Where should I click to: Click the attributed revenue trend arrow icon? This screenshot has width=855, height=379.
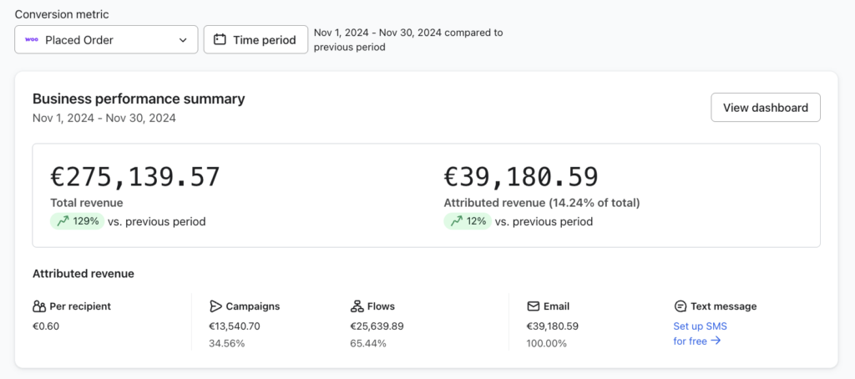[x=456, y=221]
